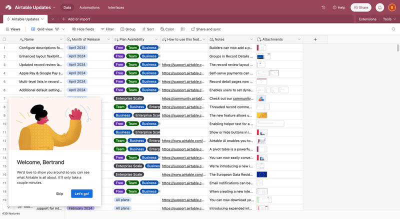
Task: Select all records checkbox in header
Action: click(4, 39)
